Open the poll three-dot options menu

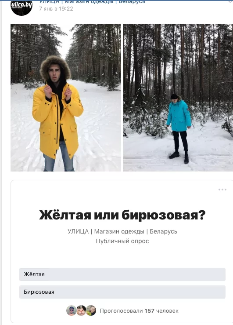tap(222, 190)
